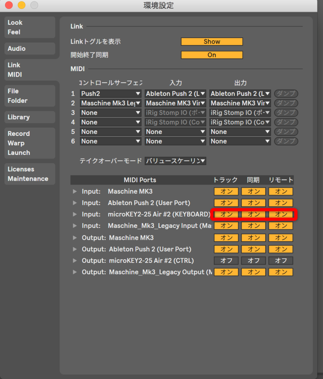Screen dimensions: 323x379
Task: Open the Audio preferences tab
Action: 30,48
